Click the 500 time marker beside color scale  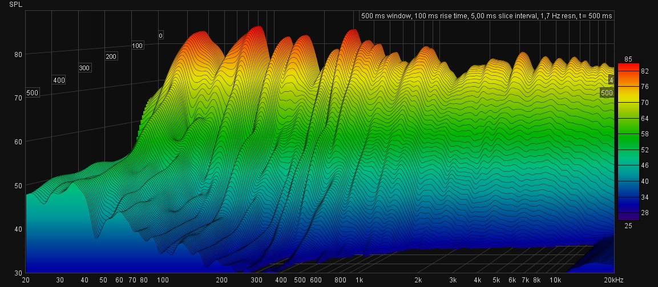pyautogui.click(x=607, y=92)
